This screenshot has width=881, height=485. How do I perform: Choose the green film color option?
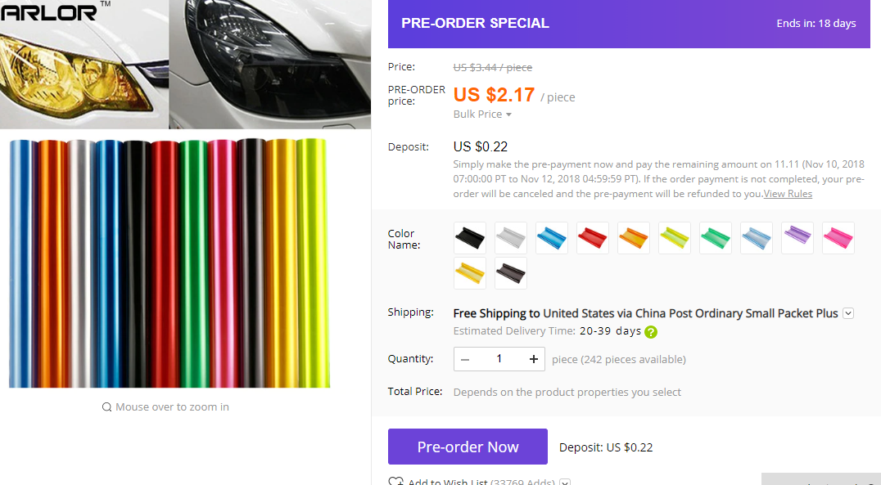pos(716,238)
